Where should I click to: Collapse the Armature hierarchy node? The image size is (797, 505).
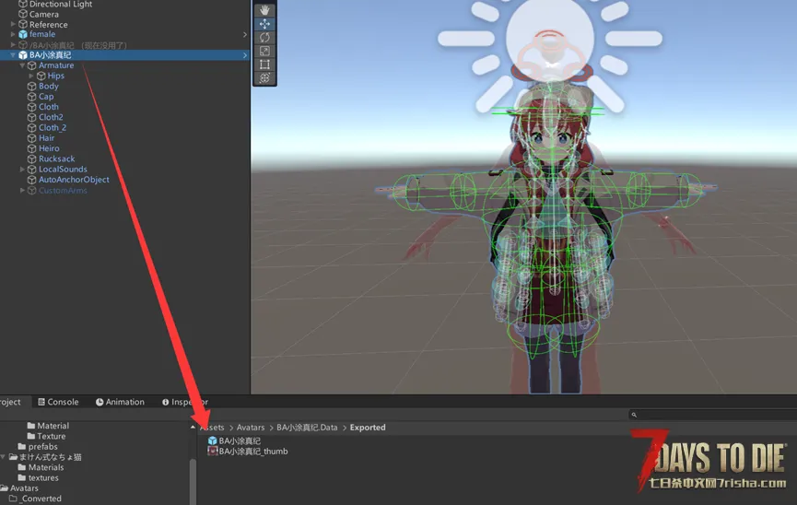point(22,65)
